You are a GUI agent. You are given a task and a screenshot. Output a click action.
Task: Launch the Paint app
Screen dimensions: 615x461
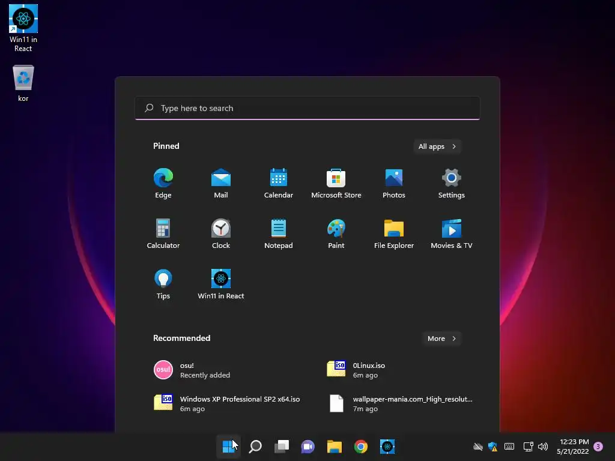click(336, 234)
